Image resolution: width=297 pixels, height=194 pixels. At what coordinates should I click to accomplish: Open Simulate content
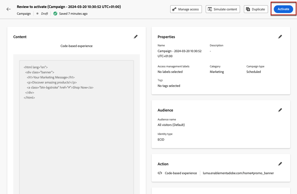pos(223,9)
